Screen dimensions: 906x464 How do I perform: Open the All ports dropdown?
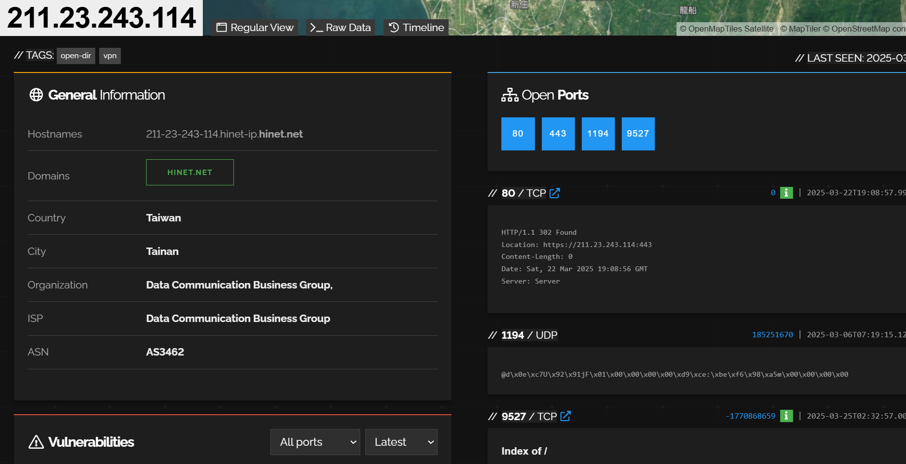[x=315, y=442]
